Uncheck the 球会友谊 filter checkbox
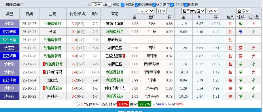Screen dimensions: 263x112 154,5
